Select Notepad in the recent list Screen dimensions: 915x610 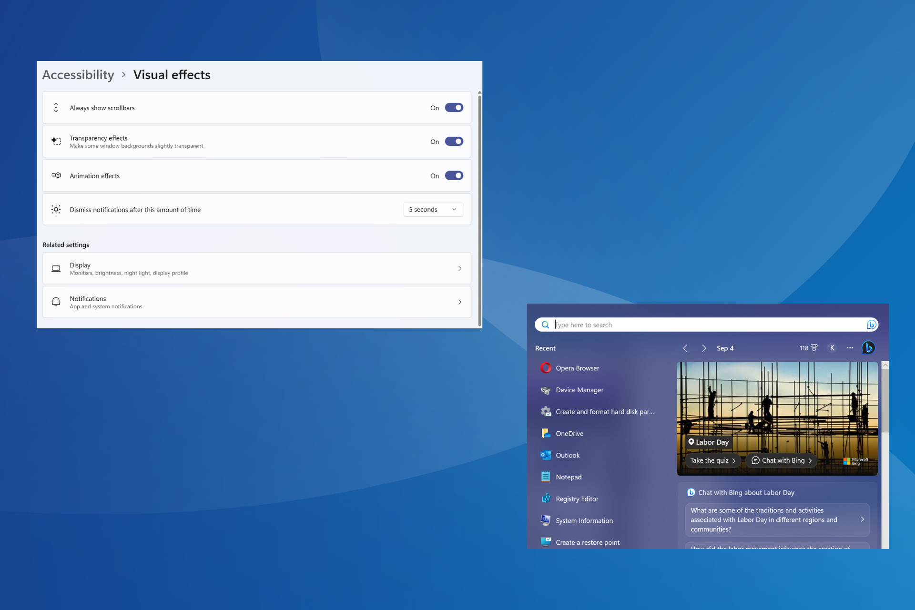[x=568, y=477]
